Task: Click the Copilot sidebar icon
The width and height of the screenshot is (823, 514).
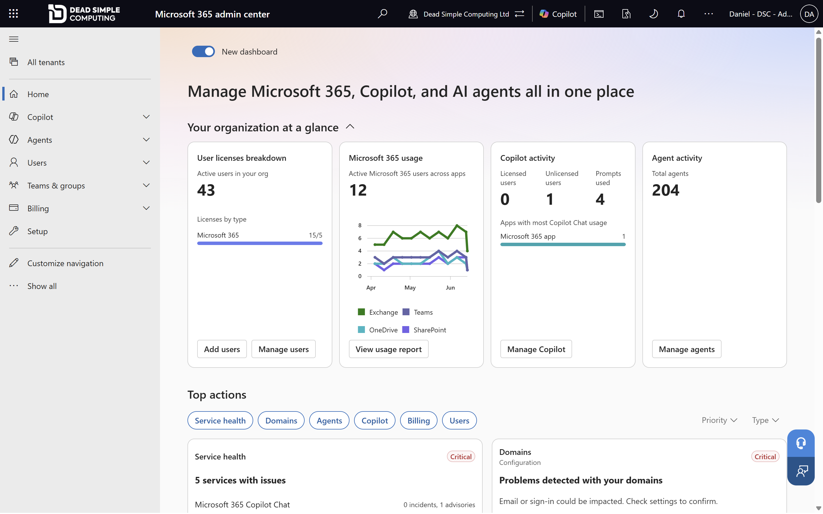Action: (x=14, y=117)
